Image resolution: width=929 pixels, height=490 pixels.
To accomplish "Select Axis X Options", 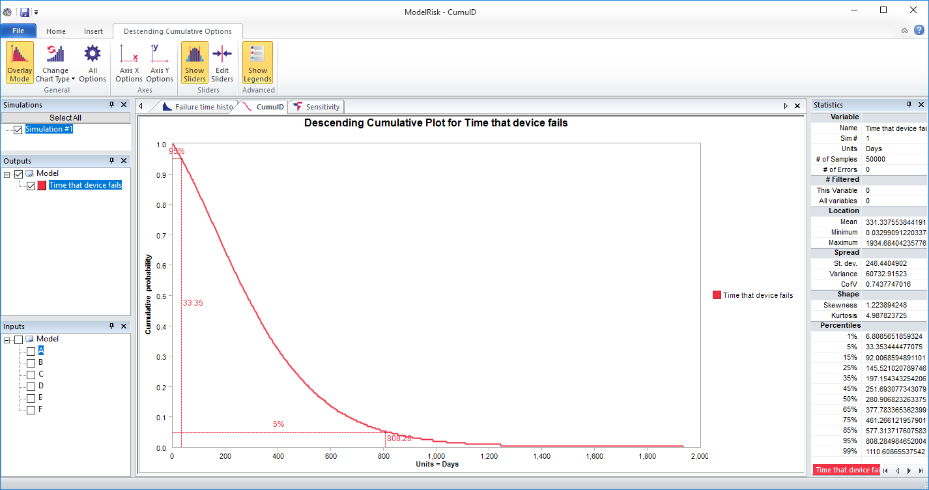I will click(128, 62).
